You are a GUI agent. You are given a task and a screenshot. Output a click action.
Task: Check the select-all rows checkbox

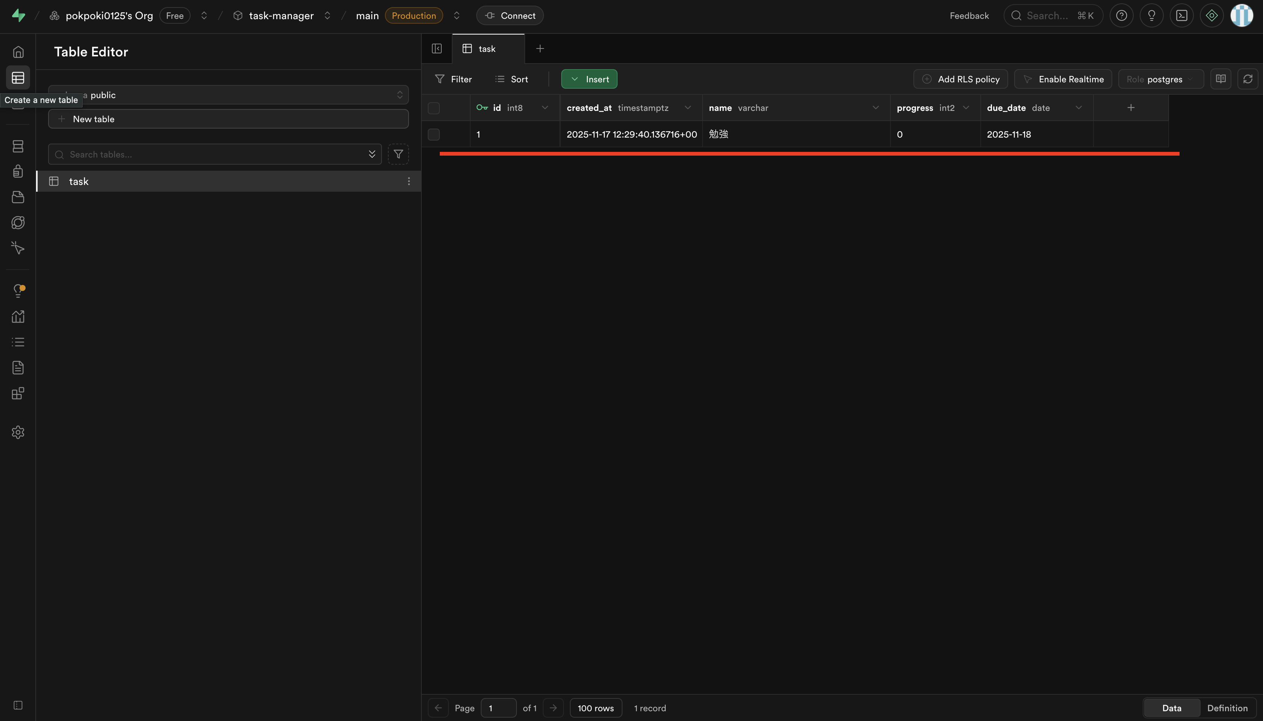tap(434, 108)
